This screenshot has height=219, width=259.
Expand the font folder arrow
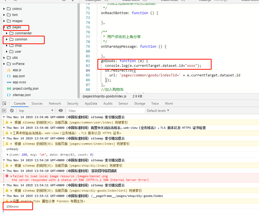[4, 15]
